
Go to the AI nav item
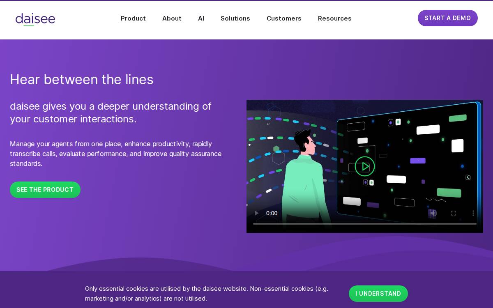coord(201,18)
